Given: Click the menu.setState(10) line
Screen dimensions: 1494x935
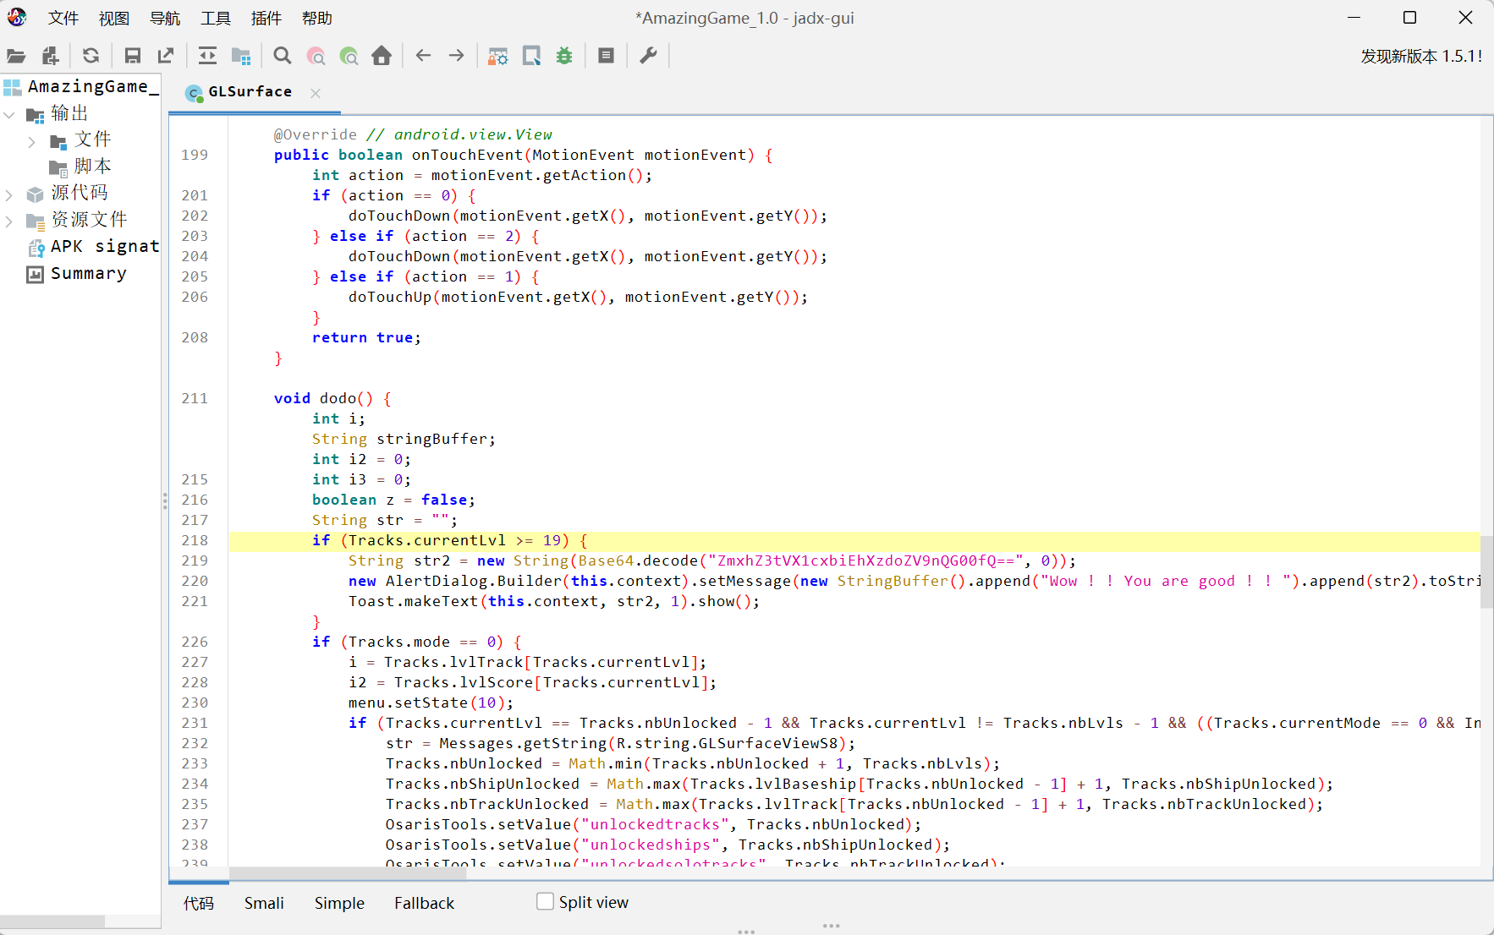Looking at the screenshot, I should tap(431, 703).
